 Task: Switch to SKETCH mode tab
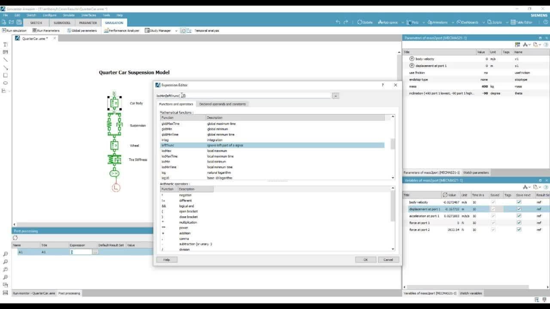[36, 23]
